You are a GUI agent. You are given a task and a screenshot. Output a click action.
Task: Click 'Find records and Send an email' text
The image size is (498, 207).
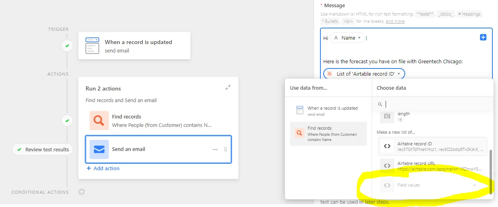pyautogui.click(x=121, y=100)
